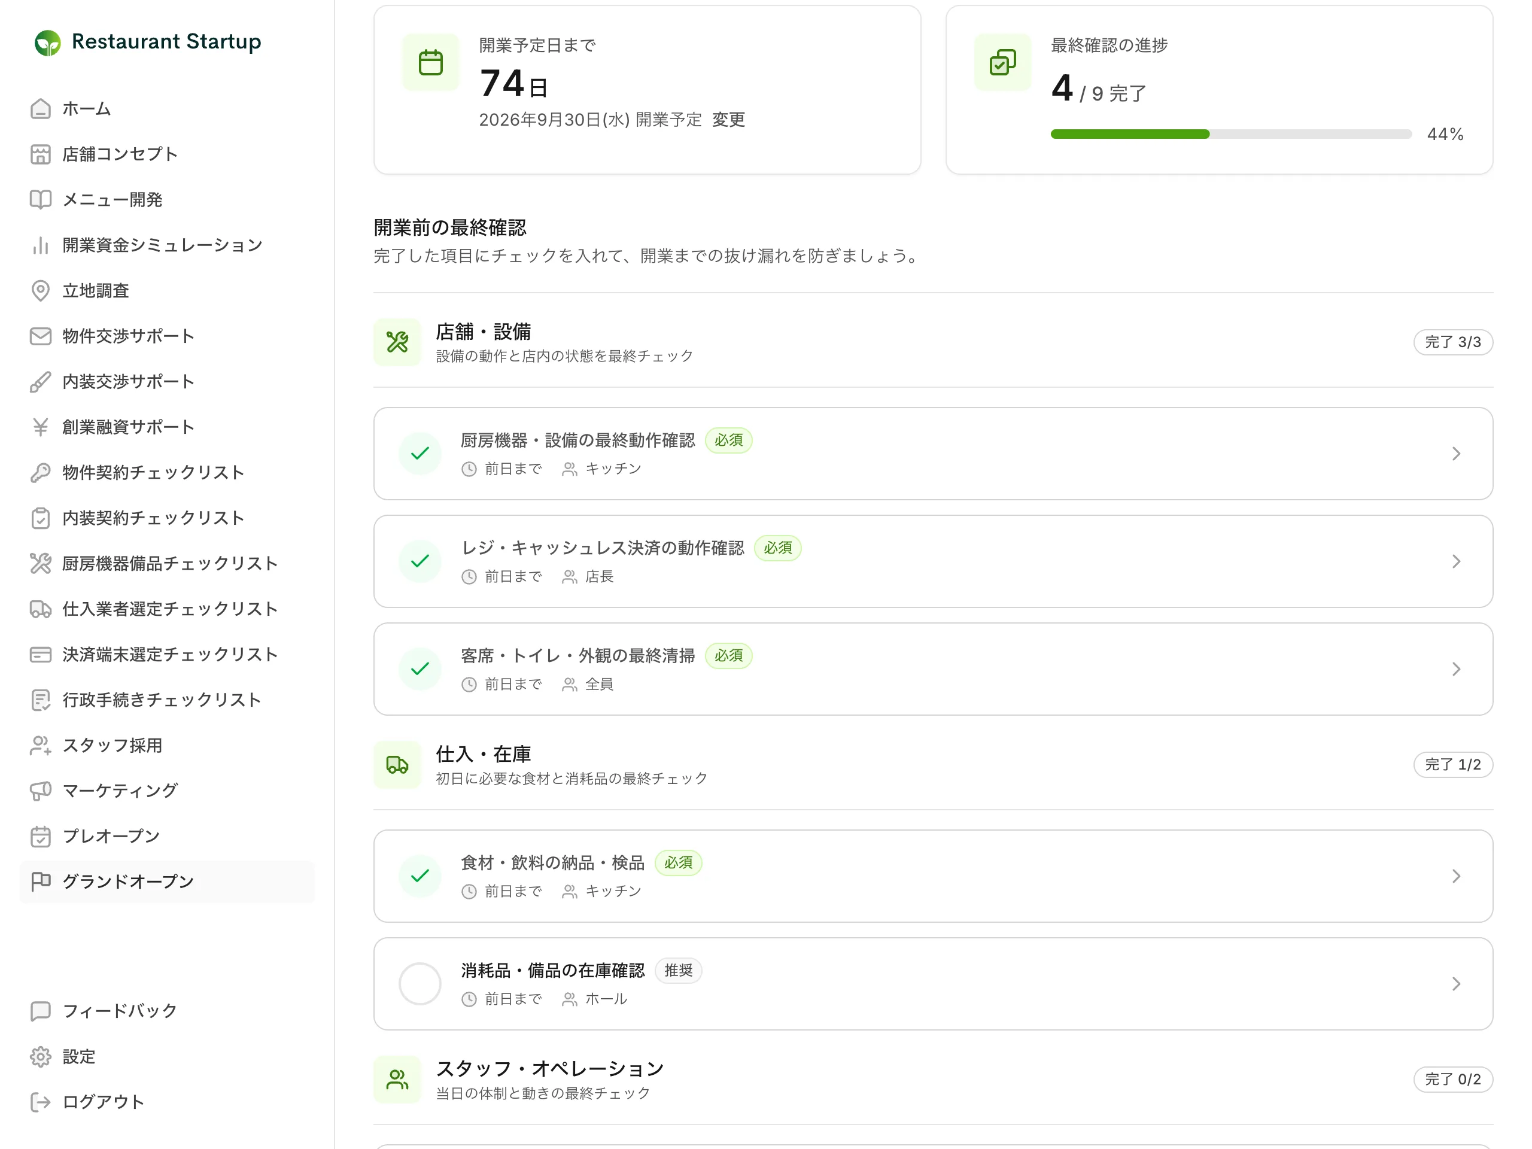Click the truck icon beside 仕入業者選定チェックリスト
This screenshot has width=1532, height=1149.
click(41, 609)
